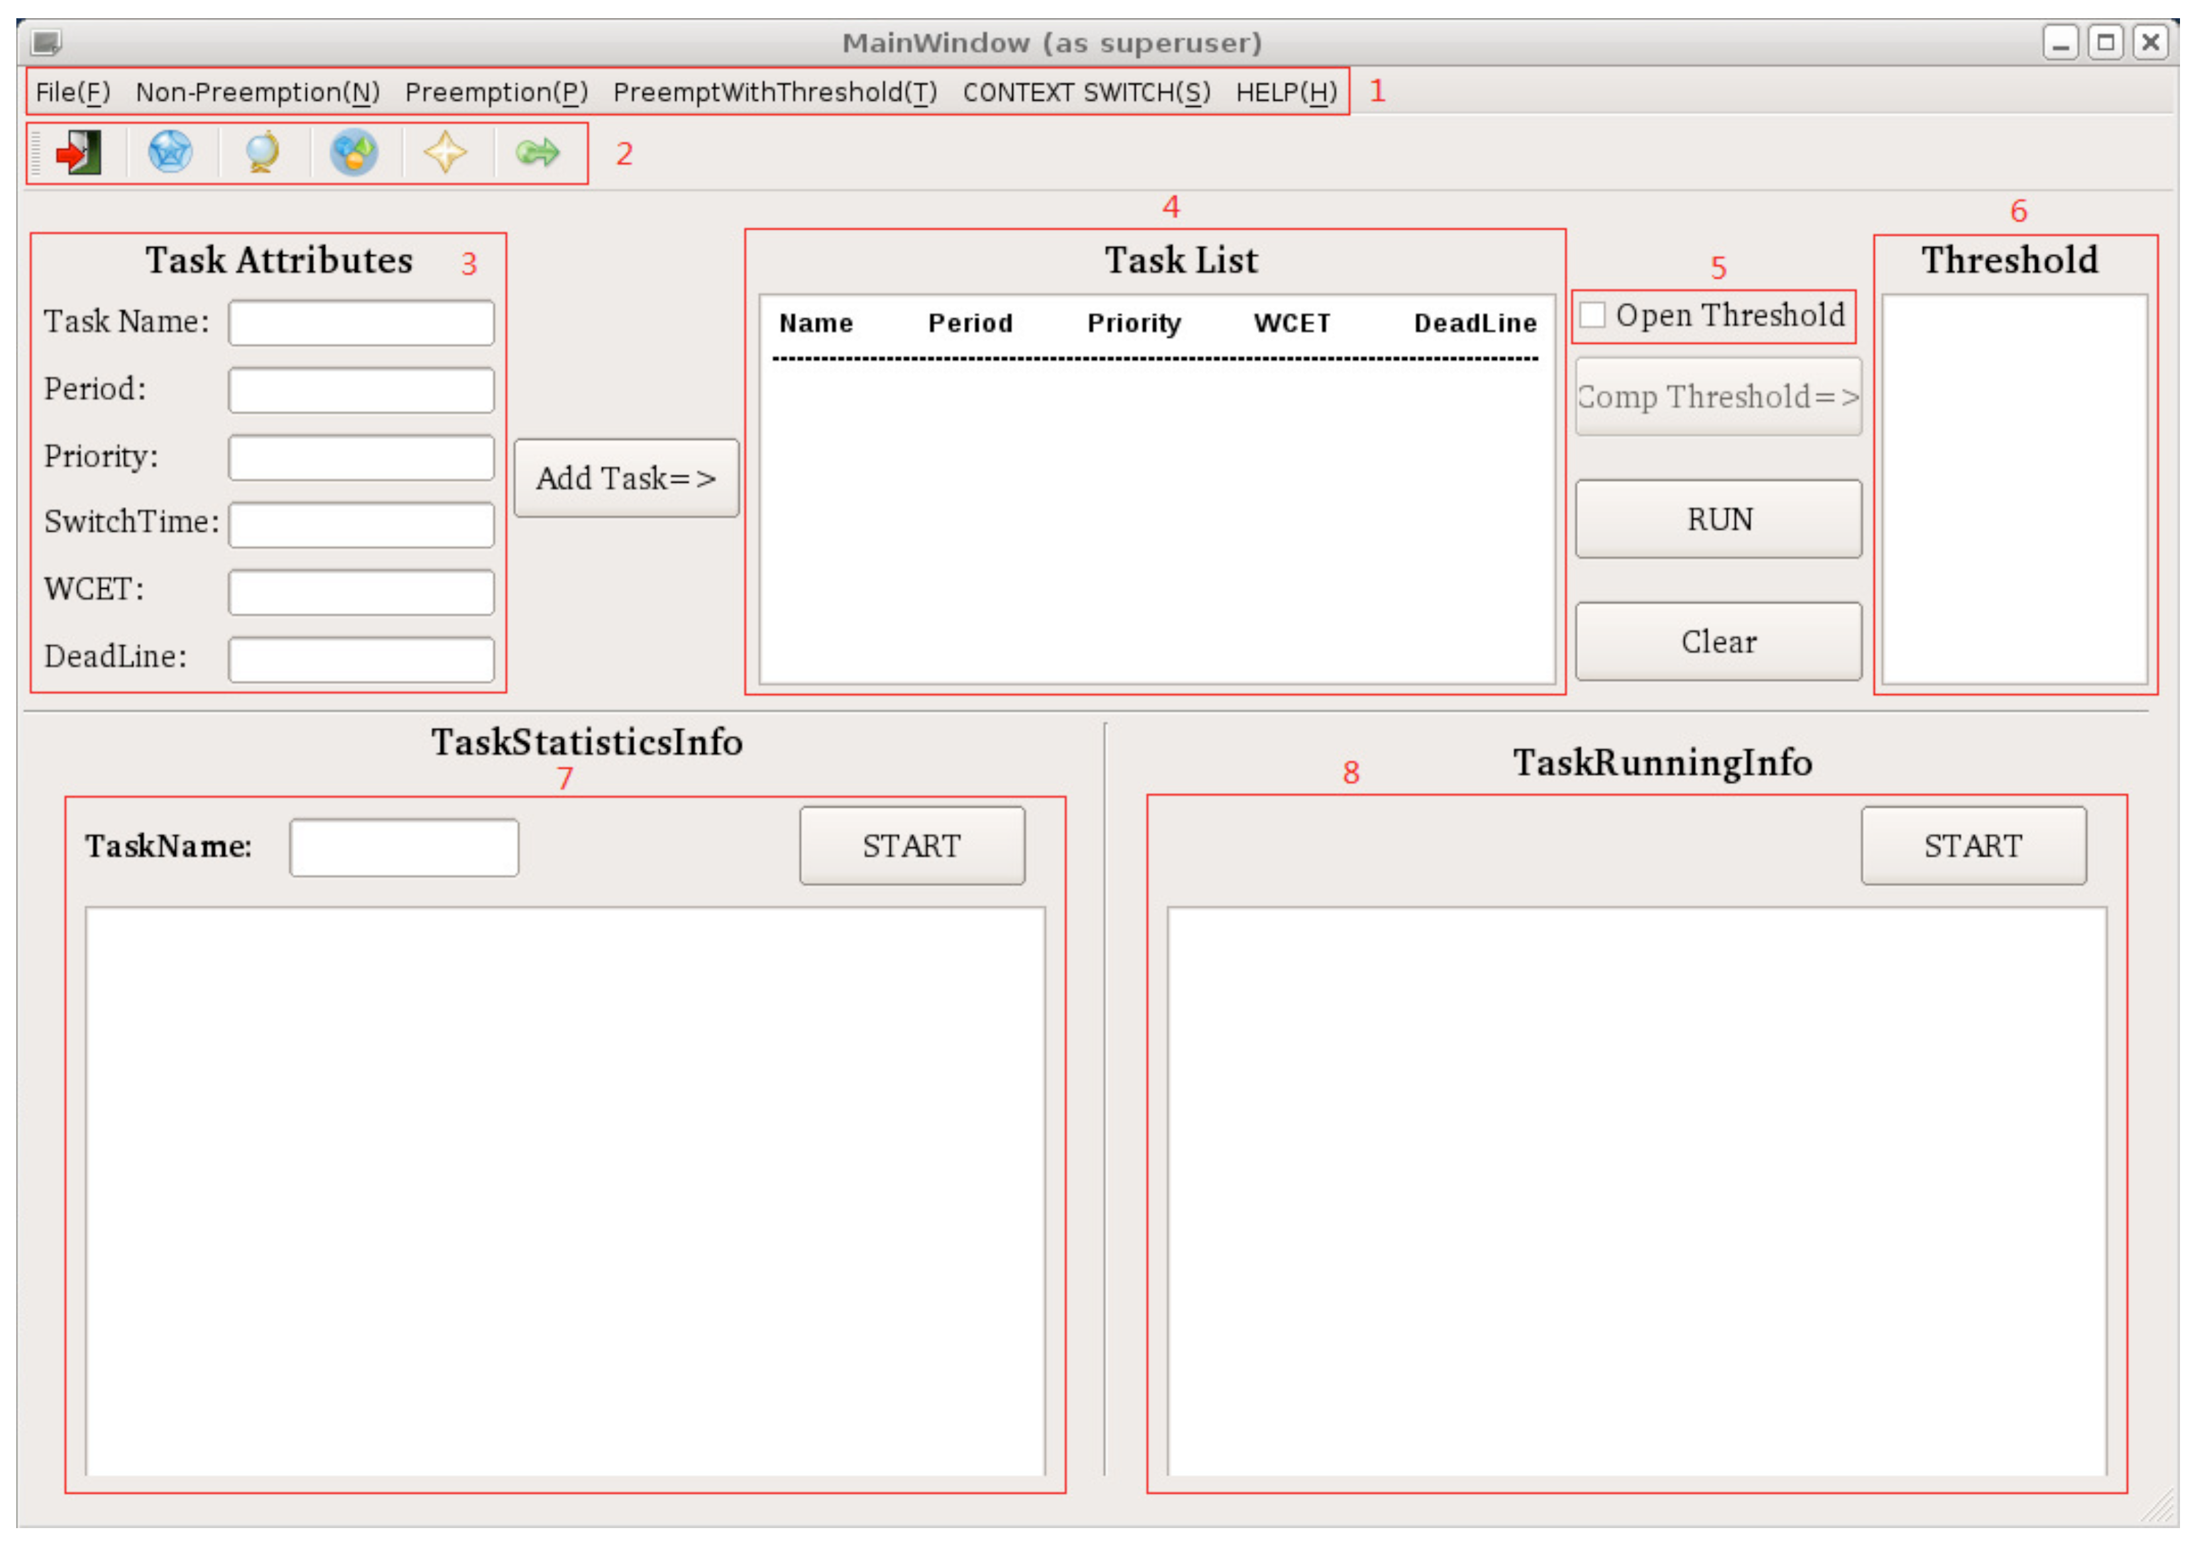The height and width of the screenshot is (1552, 2202).
Task: Enable the Open Threshold checkbox
Action: click(1593, 315)
